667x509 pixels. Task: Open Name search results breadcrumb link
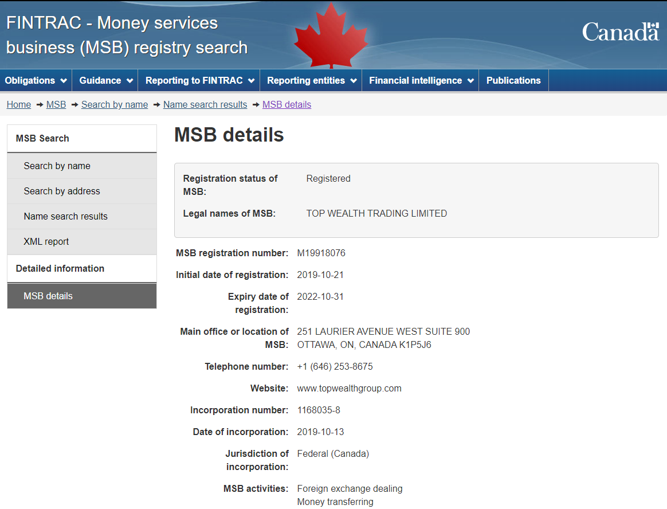[205, 105]
